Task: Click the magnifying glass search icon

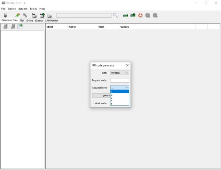Action: tap(115, 15)
